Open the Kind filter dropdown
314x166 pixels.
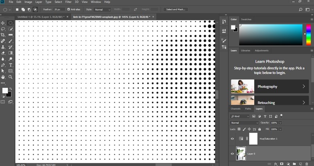[x=240, y=116]
